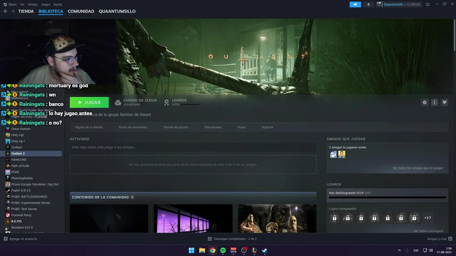This screenshot has height=256, width=456.
Task: Open the QUAANTUMSILLO profile section
Action: [117, 11]
